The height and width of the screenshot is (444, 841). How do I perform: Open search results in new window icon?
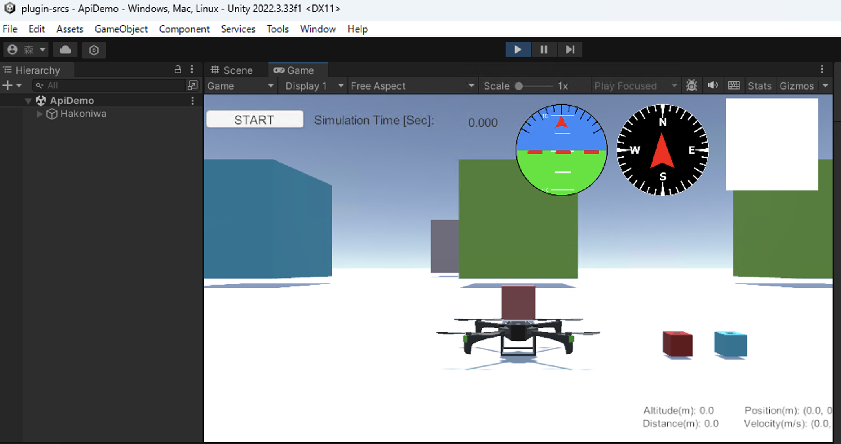193,86
